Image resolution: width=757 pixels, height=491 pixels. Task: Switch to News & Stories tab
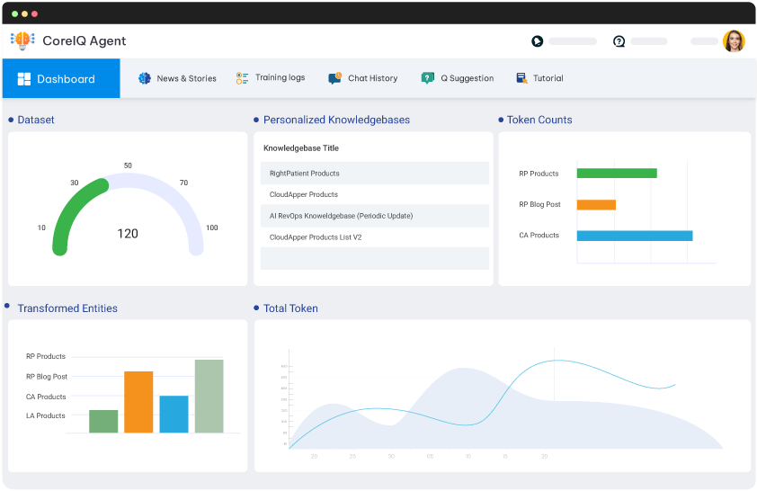pyautogui.click(x=177, y=78)
